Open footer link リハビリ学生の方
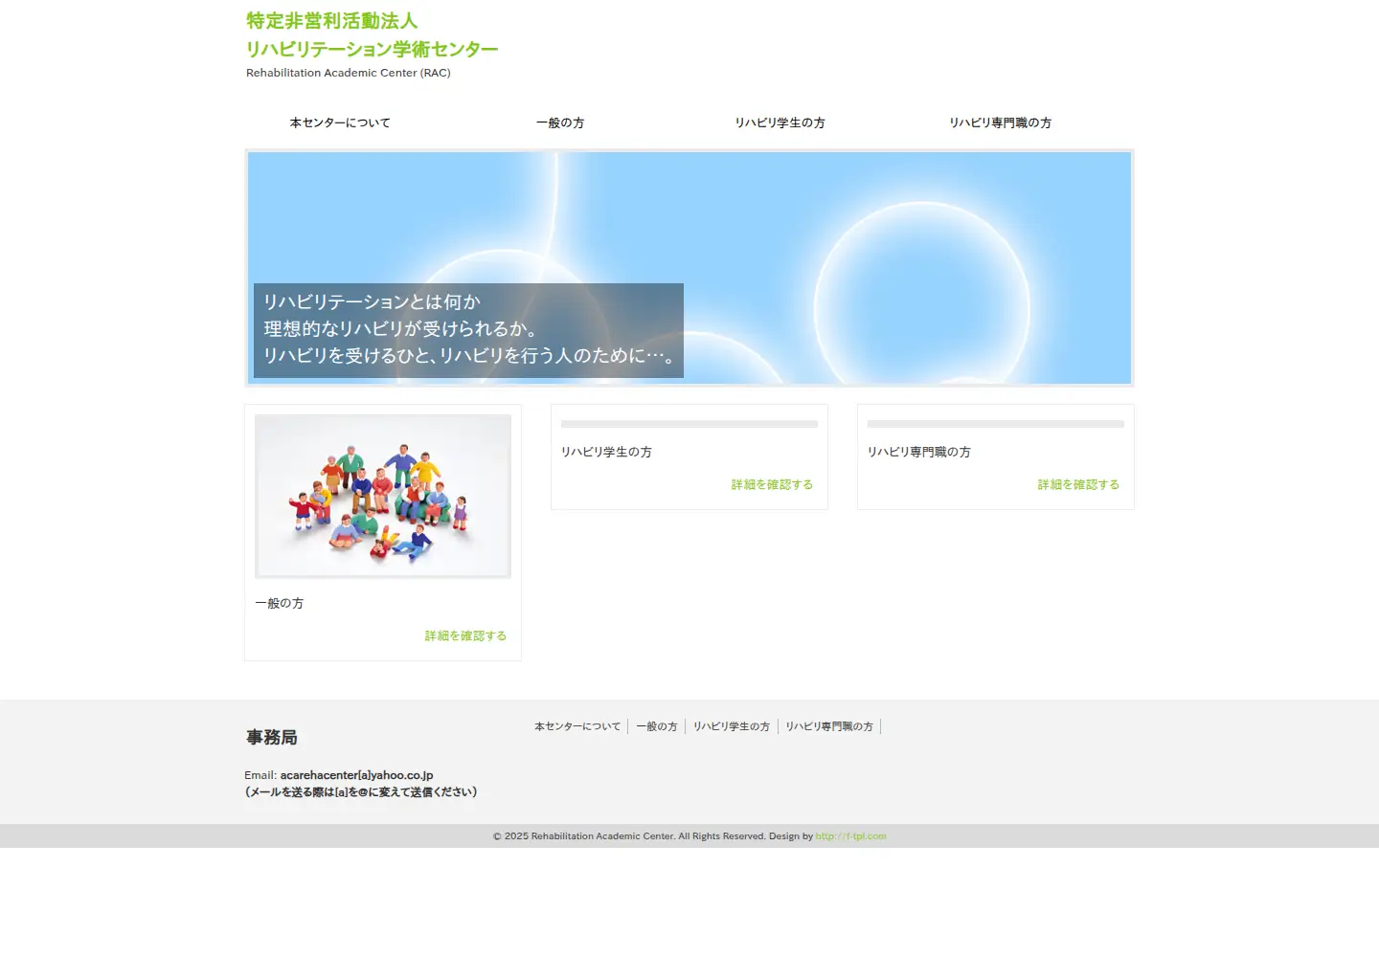 (732, 726)
